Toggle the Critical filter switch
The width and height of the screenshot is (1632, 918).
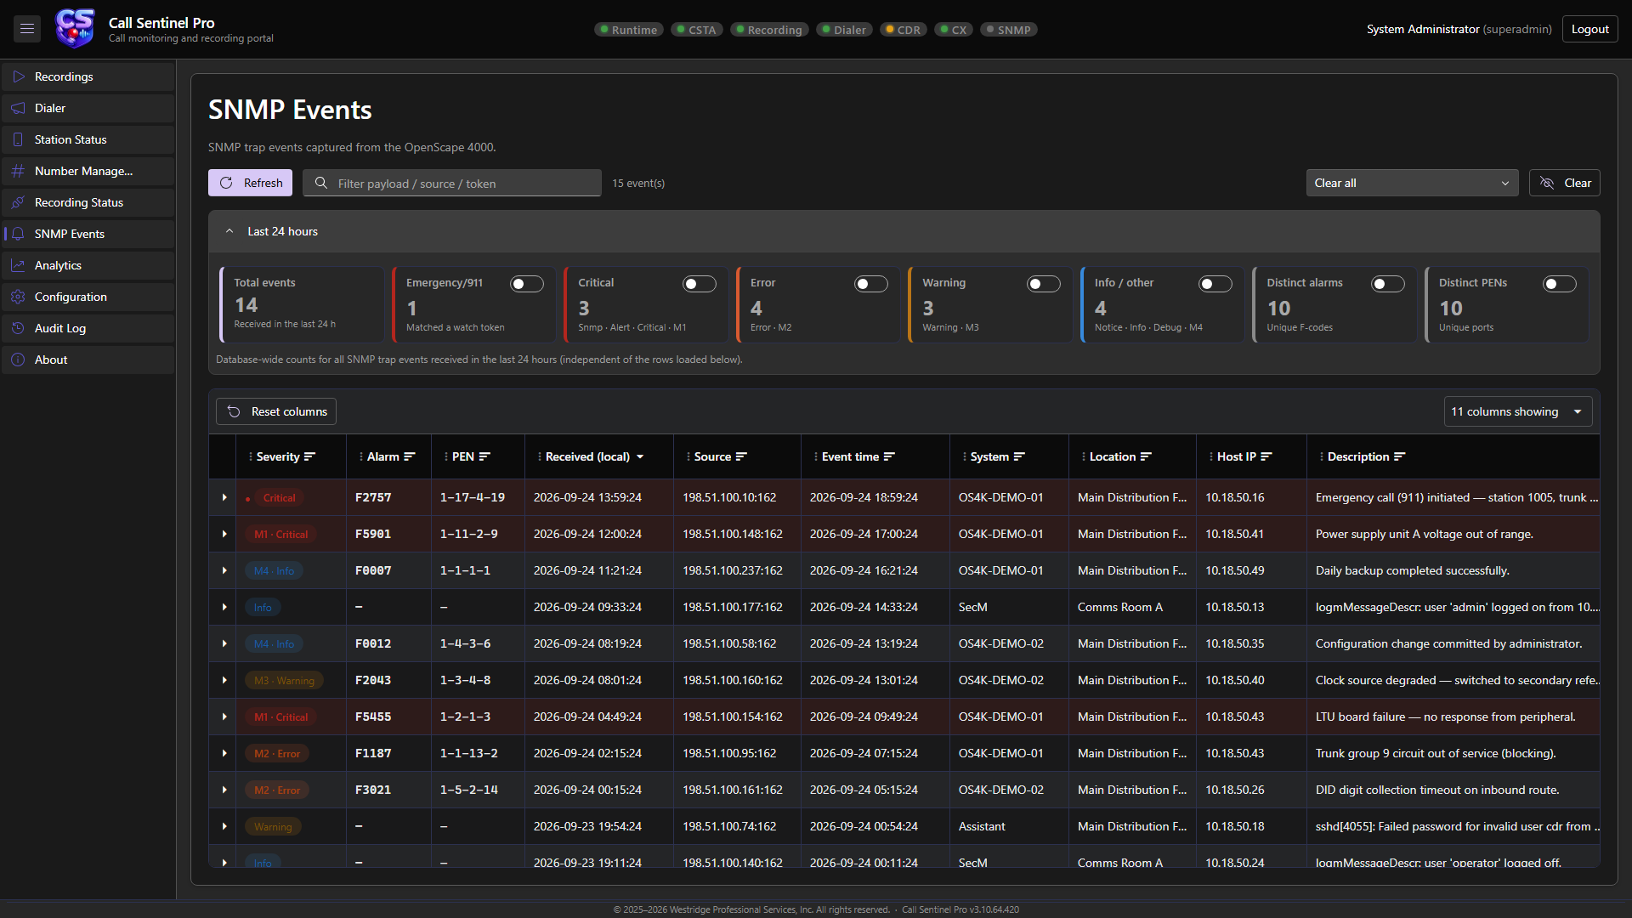pos(700,284)
